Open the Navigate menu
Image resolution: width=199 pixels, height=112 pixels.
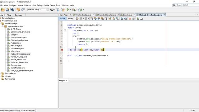12,5
